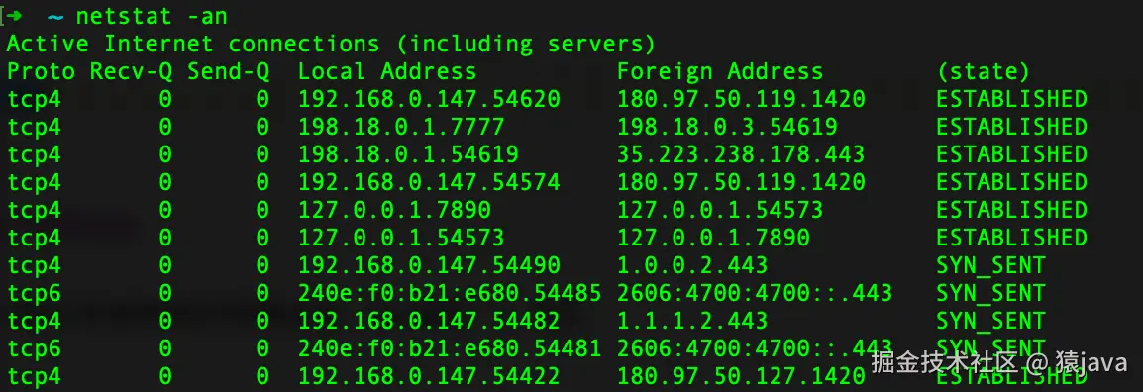Select local address 192.168.0.147.54574

click(x=429, y=182)
